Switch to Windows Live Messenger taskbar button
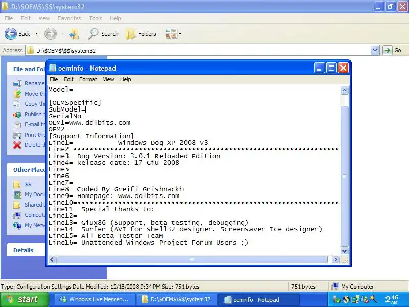The image size is (409, 307). pyautogui.click(x=96, y=300)
